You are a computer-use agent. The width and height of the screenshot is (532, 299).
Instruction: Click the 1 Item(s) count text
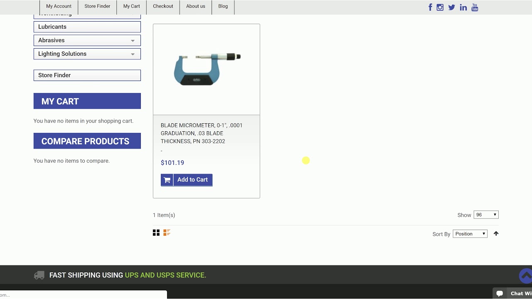(x=164, y=215)
